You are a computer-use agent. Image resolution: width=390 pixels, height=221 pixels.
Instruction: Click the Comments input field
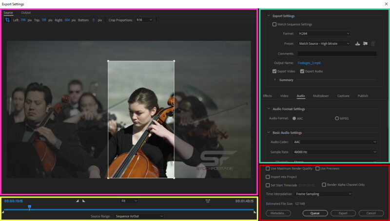click(x=337, y=54)
